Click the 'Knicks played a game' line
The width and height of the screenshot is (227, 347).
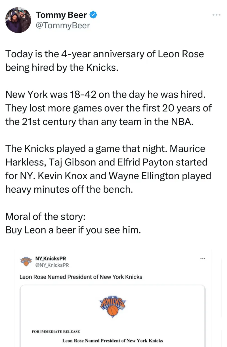(105, 148)
